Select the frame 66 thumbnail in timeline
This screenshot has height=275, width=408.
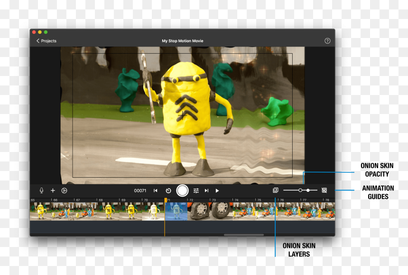pyautogui.click(x=63, y=211)
